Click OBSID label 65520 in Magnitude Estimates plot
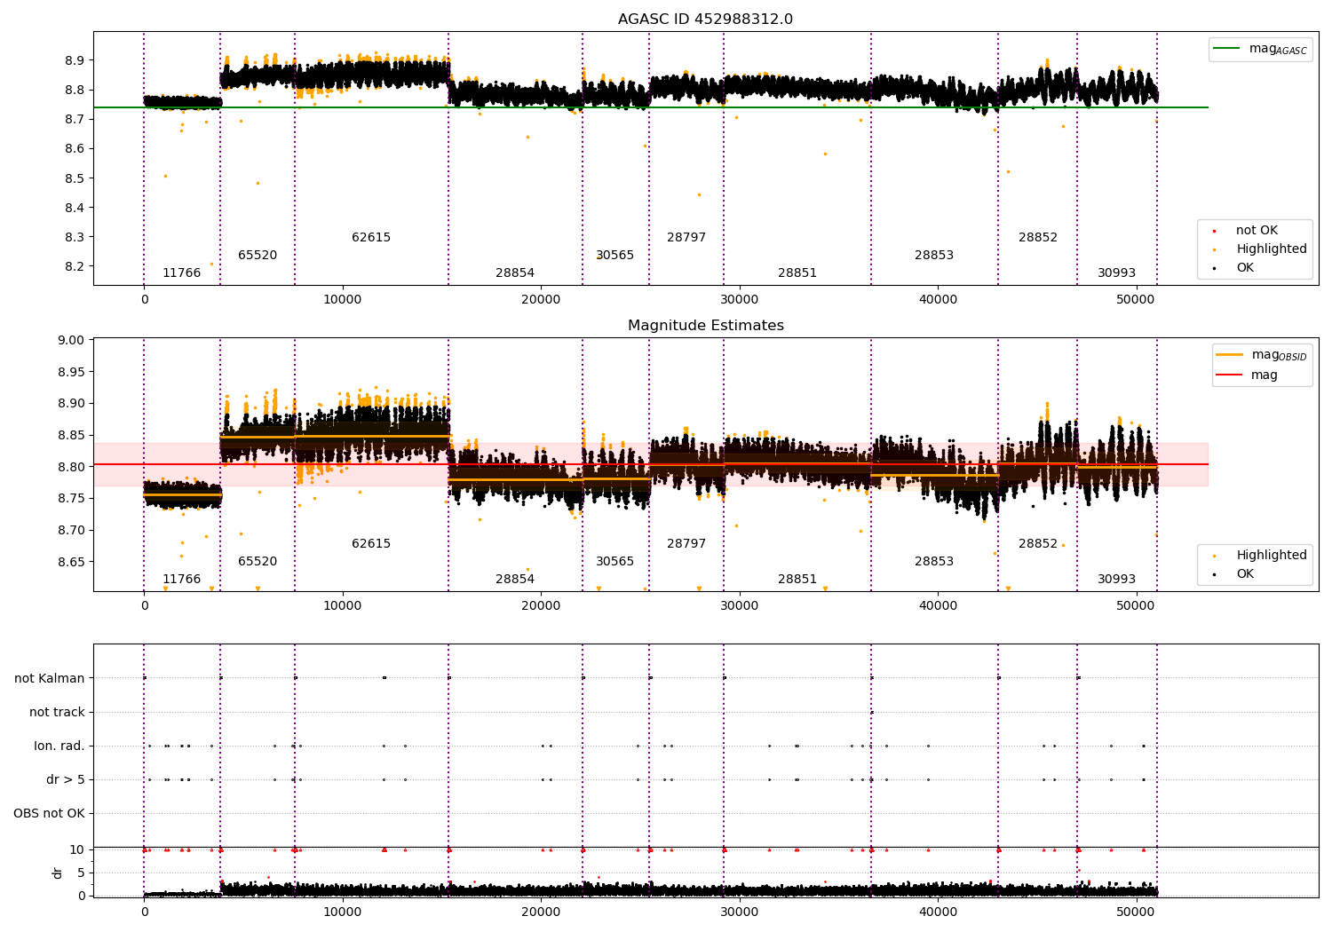This screenshot has height=932, width=1332. (x=258, y=562)
